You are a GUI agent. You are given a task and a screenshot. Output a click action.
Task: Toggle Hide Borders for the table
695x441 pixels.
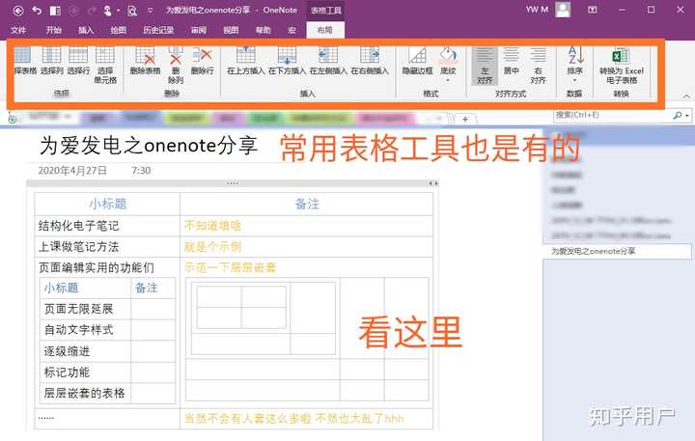tap(418, 60)
